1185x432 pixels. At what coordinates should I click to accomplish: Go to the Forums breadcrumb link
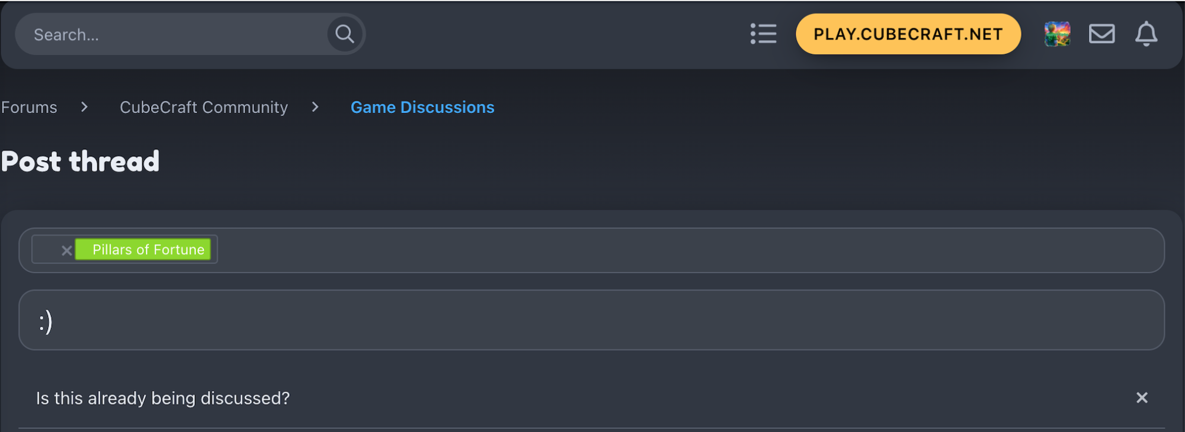click(29, 107)
